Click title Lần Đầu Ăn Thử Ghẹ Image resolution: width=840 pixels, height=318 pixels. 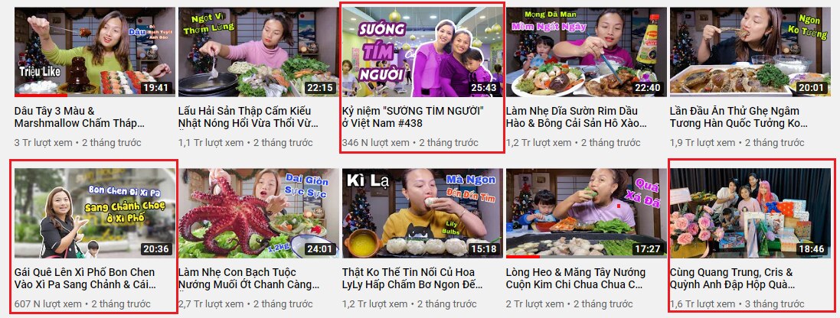coord(739,118)
